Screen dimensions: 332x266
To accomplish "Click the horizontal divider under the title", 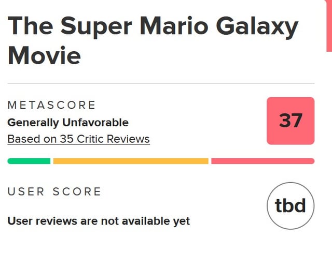I will click(x=161, y=83).
